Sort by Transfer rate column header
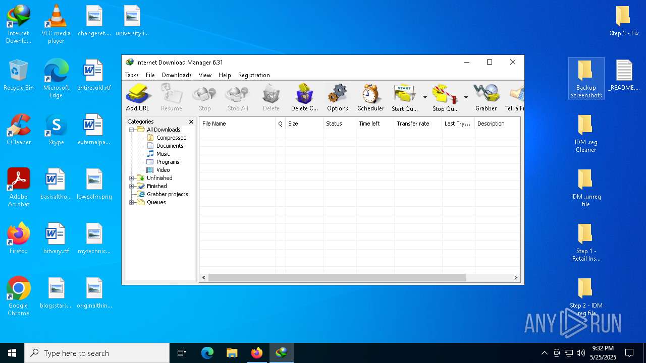The image size is (646, 363). [x=418, y=124]
